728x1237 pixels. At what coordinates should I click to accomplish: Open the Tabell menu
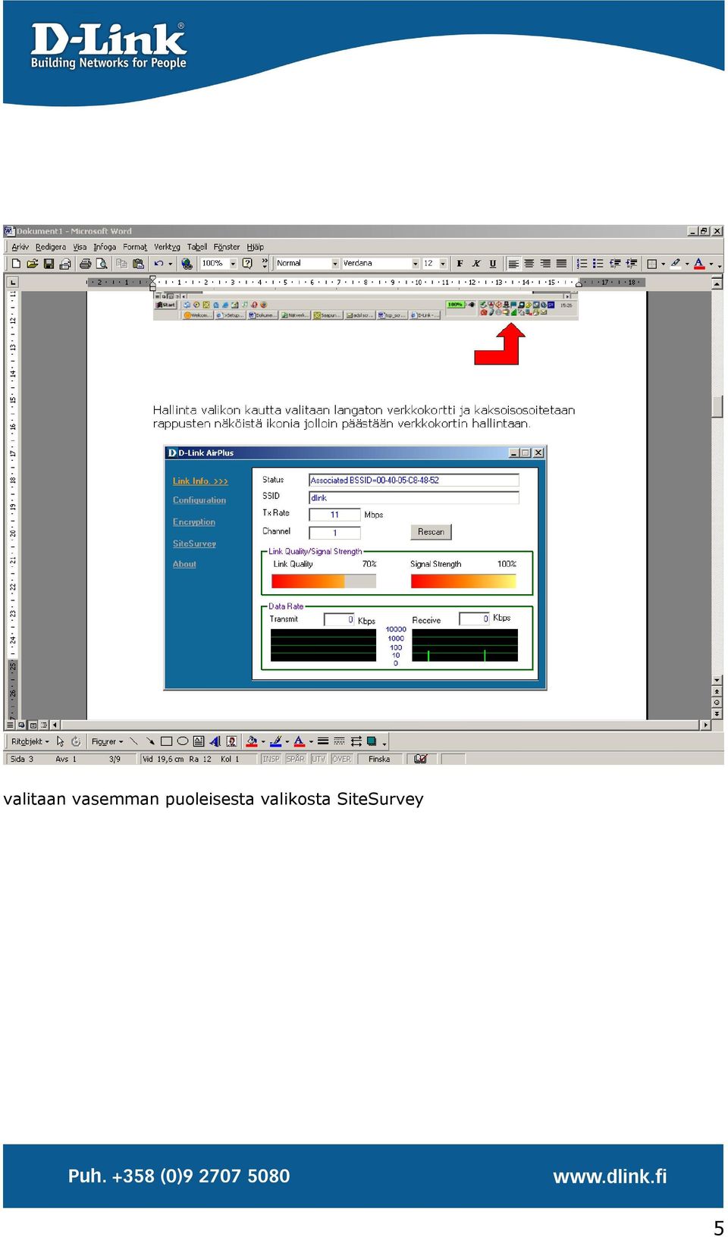pyautogui.click(x=197, y=247)
